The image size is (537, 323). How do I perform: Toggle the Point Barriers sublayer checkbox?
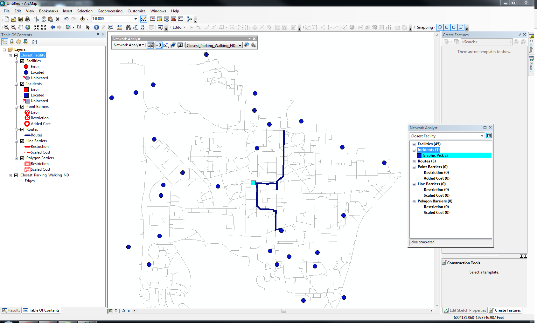click(x=22, y=107)
